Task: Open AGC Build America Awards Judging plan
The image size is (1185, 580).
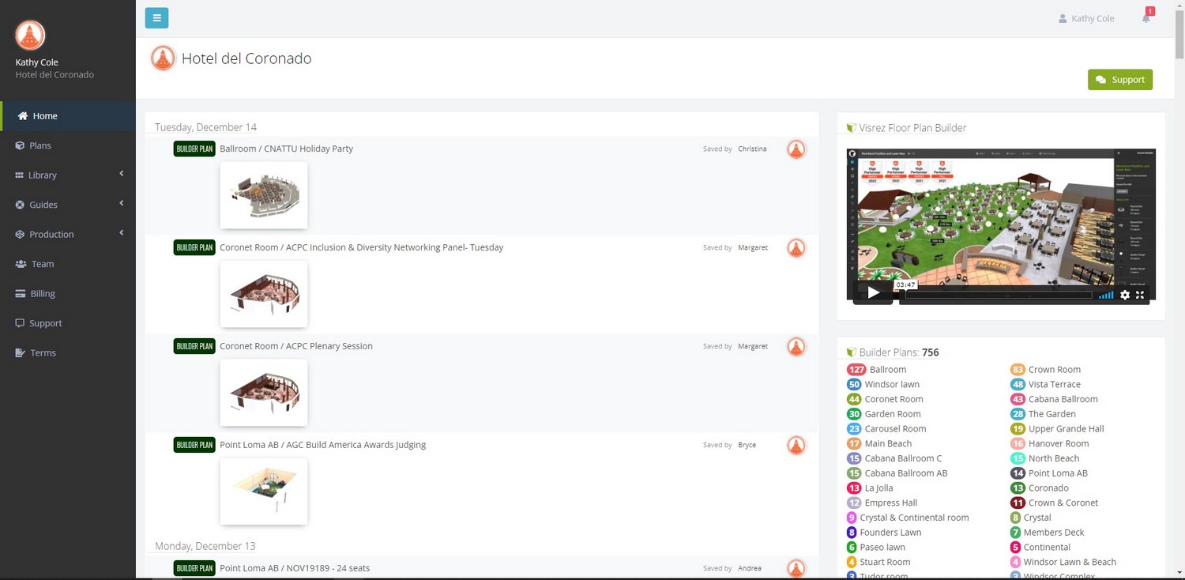Action: pyautogui.click(x=322, y=445)
